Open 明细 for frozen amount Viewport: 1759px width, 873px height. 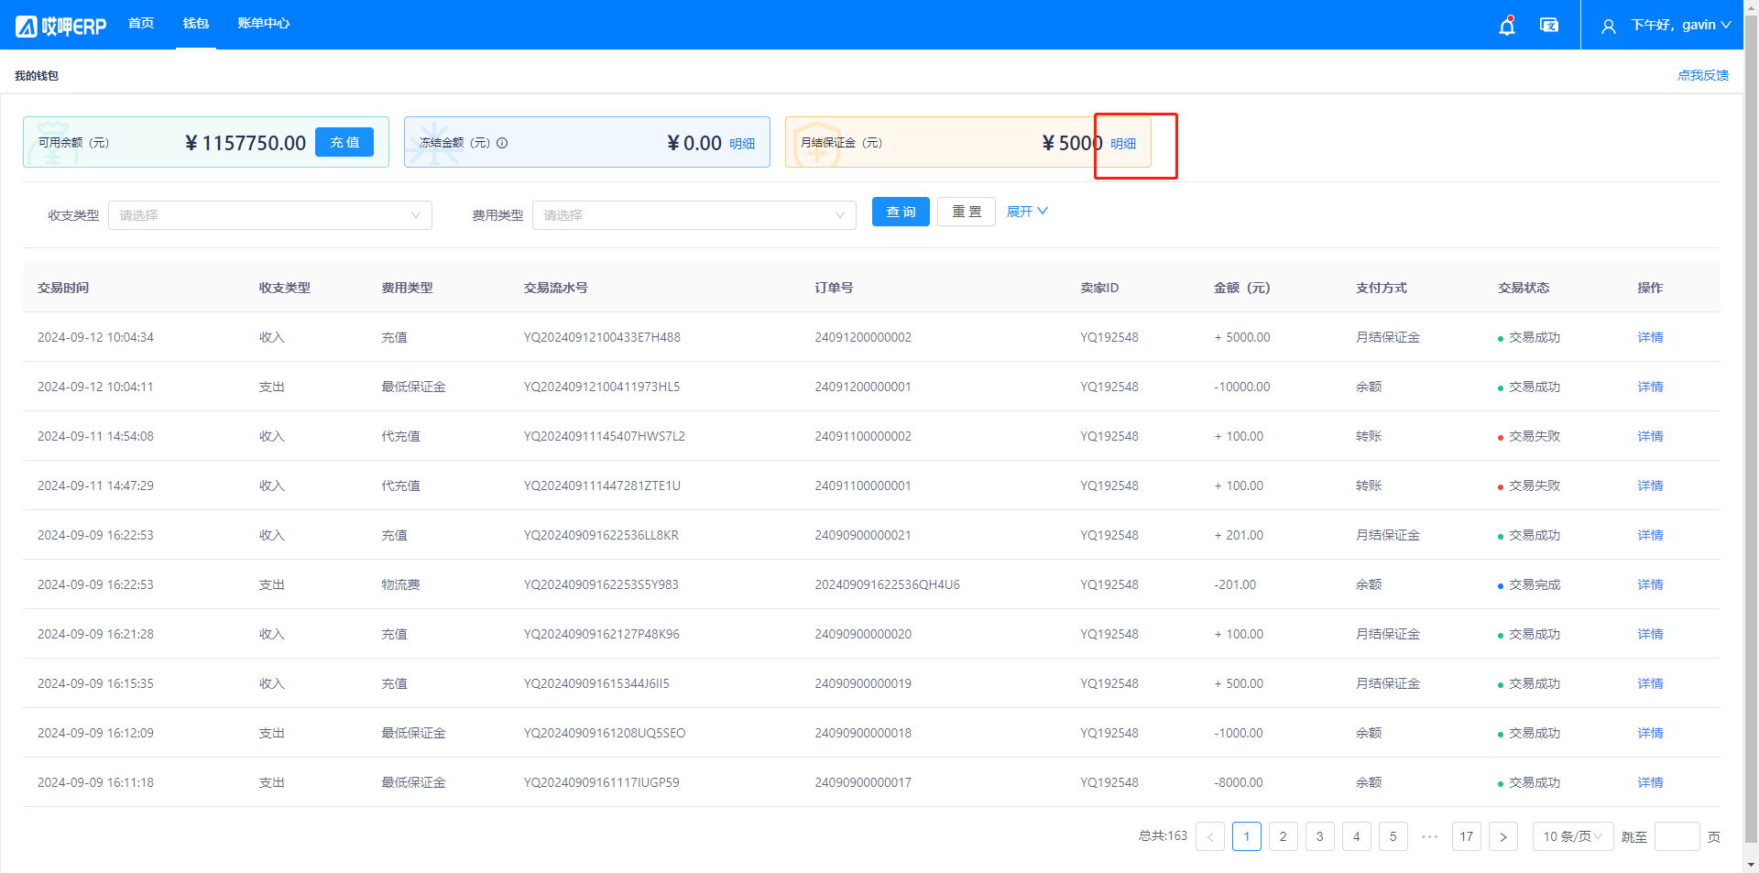pos(742,144)
